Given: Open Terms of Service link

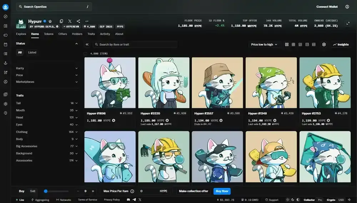Looking at the screenshot, I should [x=87, y=200].
